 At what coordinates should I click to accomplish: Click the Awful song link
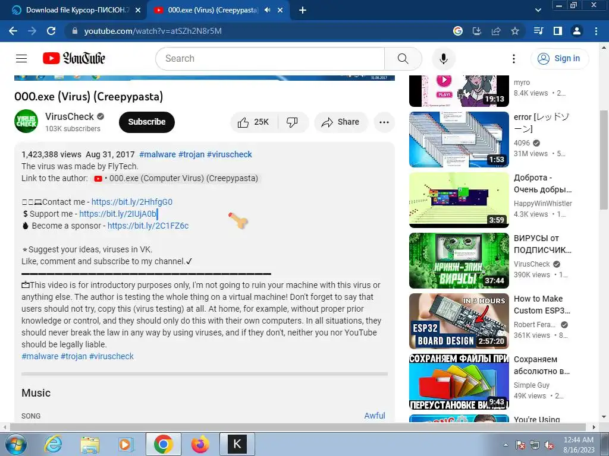point(375,416)
